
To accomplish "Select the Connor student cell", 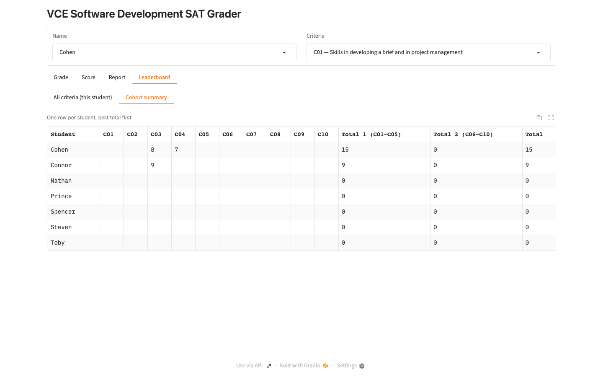I will coord(73,165).
